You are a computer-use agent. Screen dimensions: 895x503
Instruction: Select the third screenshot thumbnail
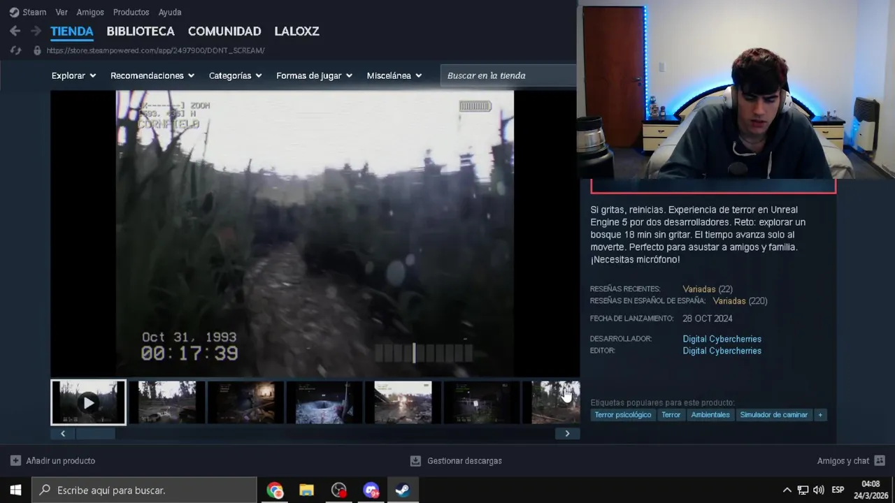click(245, 402)
